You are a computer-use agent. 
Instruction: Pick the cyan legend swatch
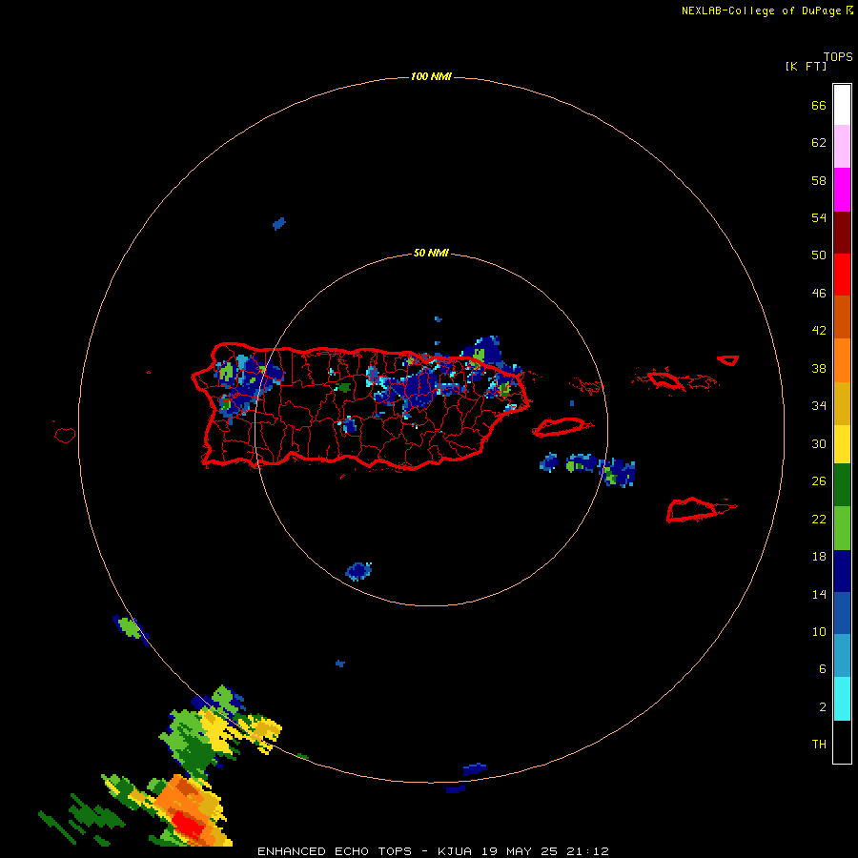842,699
